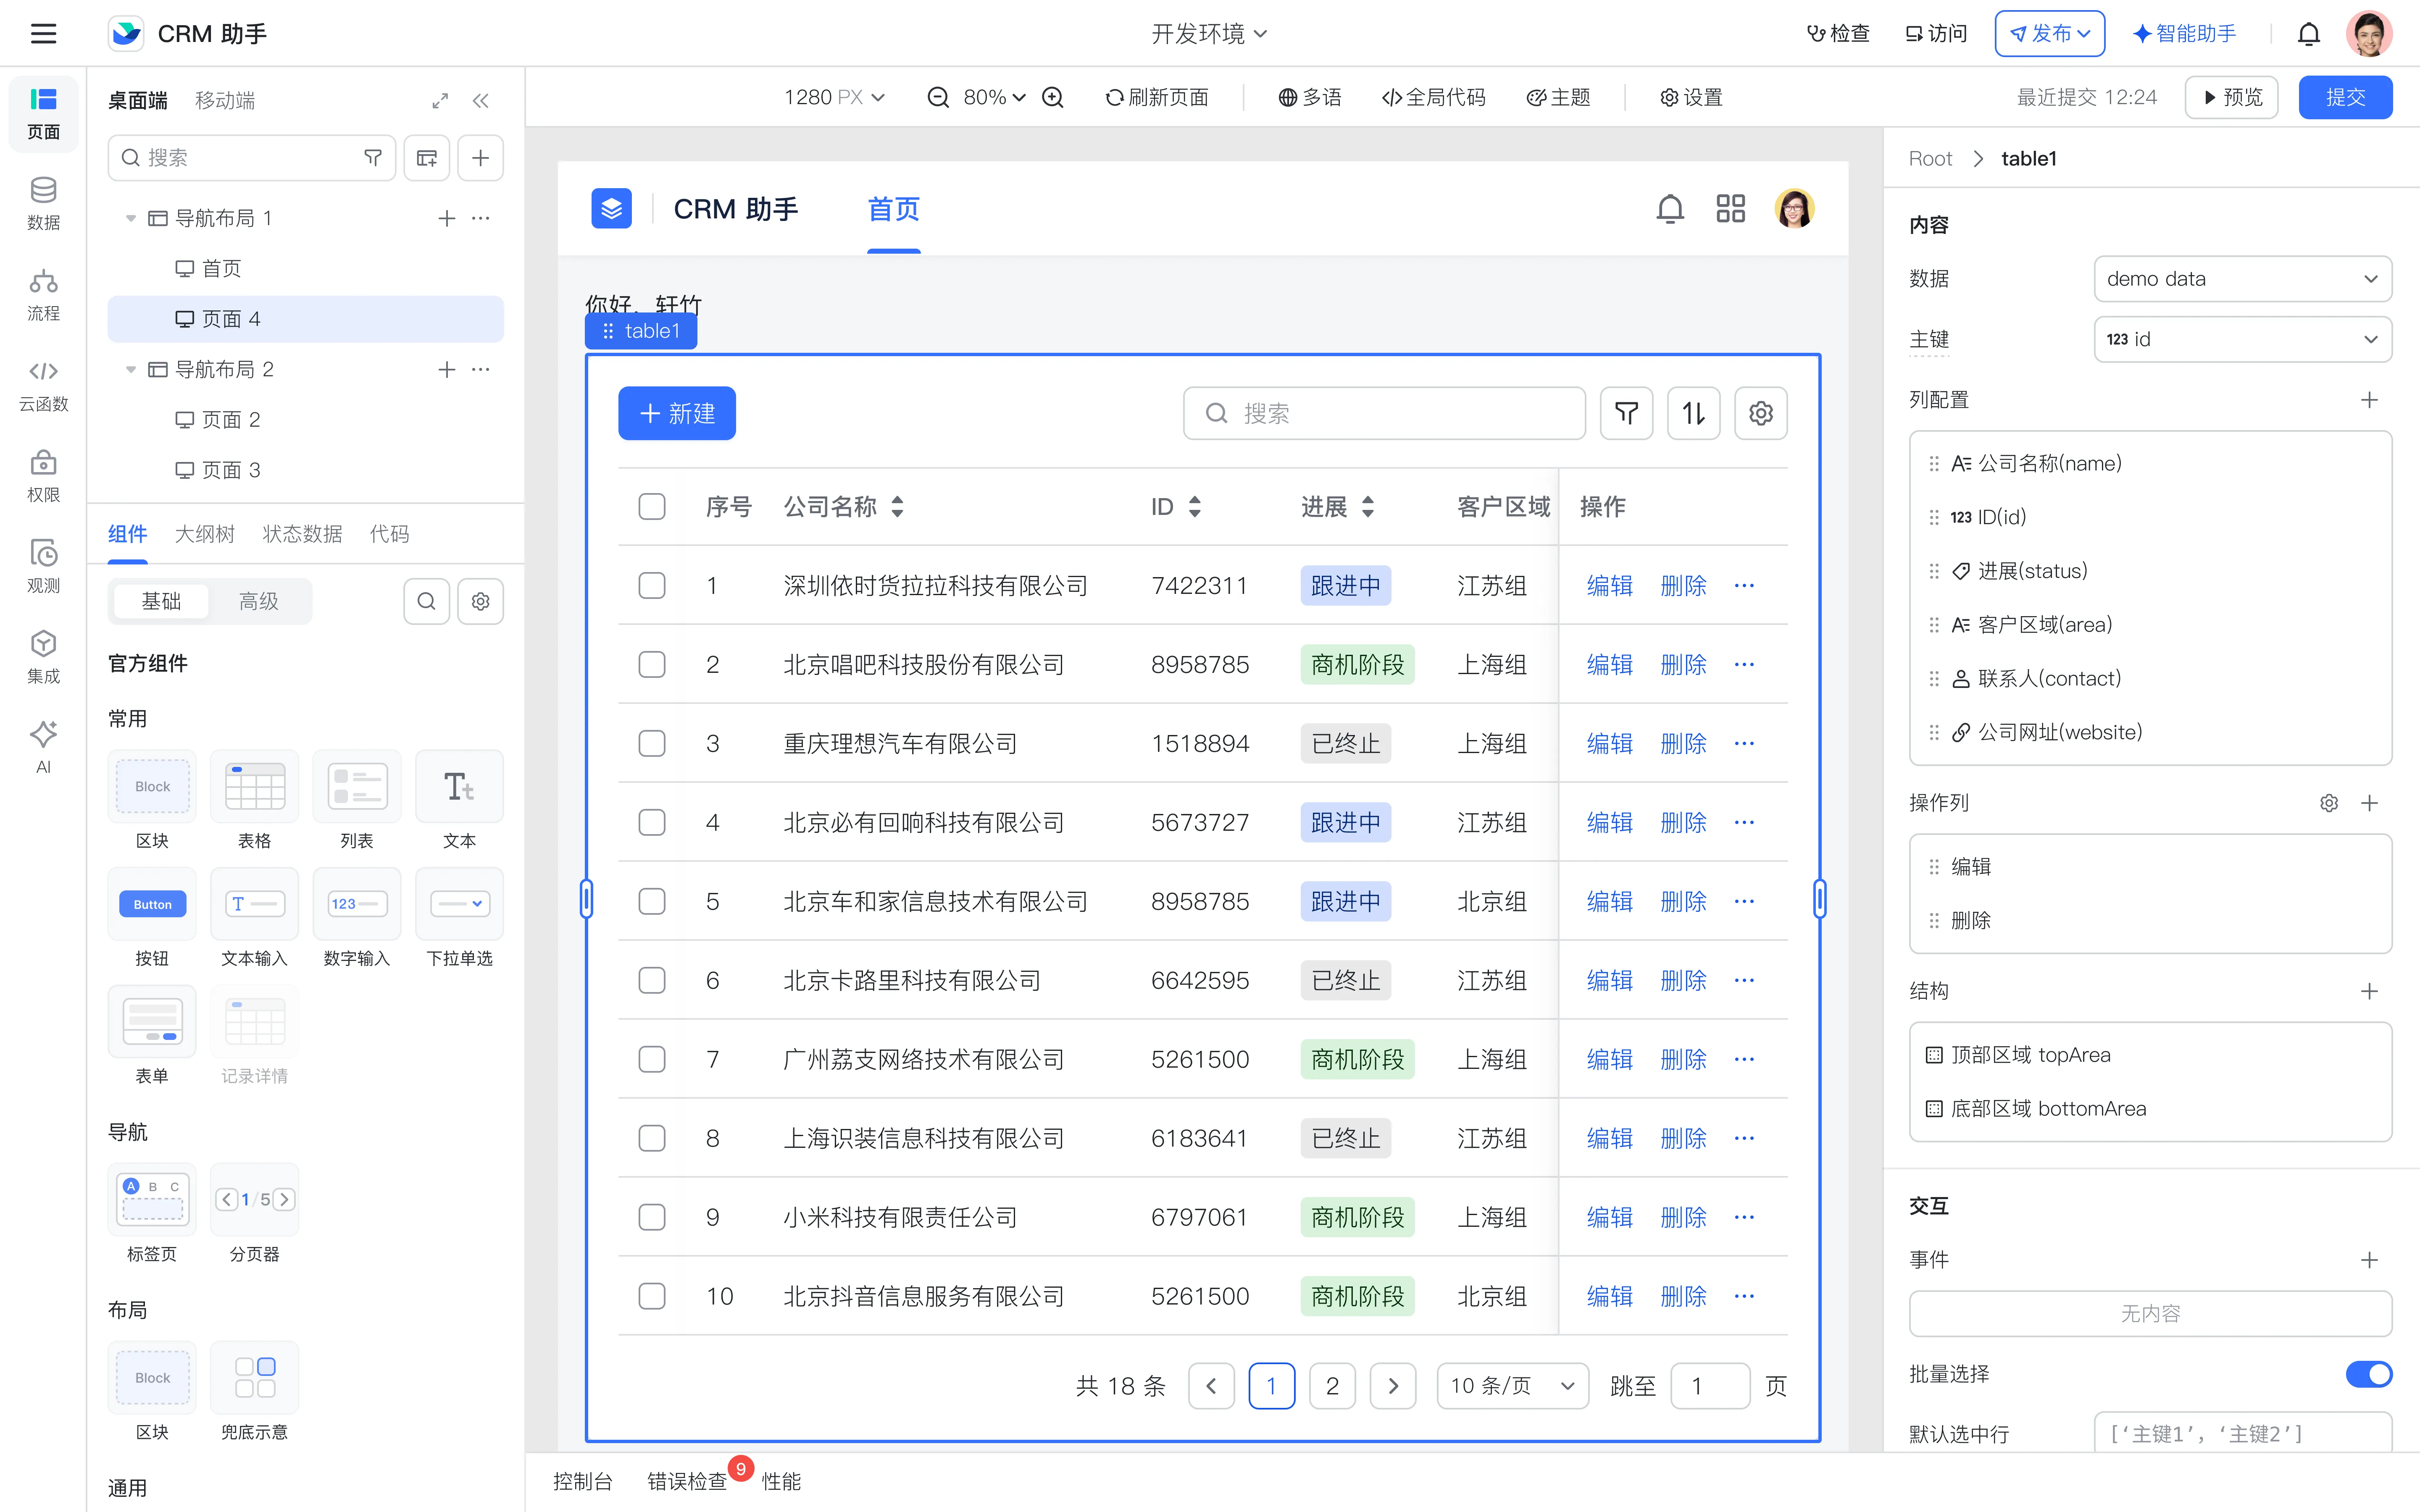Switch to the 移动端 tab
This screenshot has height=1512, width=2420.
tap(225, 100)
